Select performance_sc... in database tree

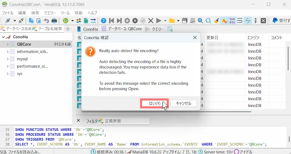32,66
